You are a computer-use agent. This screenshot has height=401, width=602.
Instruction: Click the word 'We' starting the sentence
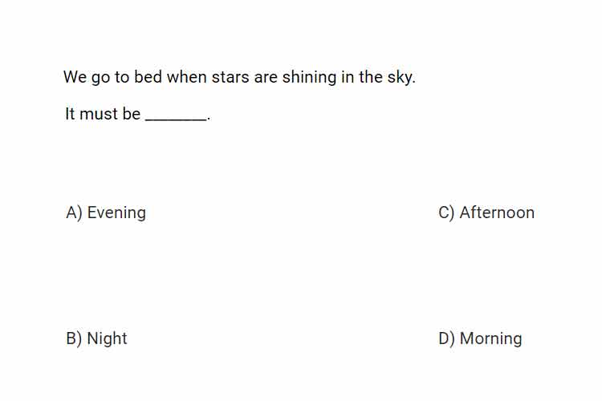point(75,77)
